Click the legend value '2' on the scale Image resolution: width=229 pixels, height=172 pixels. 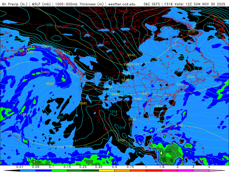(177, 167)
